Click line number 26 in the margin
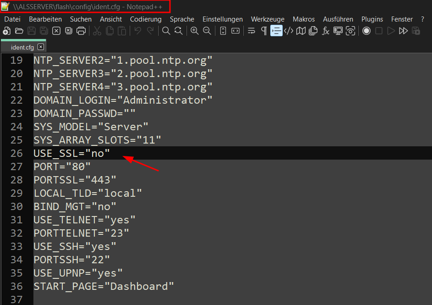 [x=16, y=153]
